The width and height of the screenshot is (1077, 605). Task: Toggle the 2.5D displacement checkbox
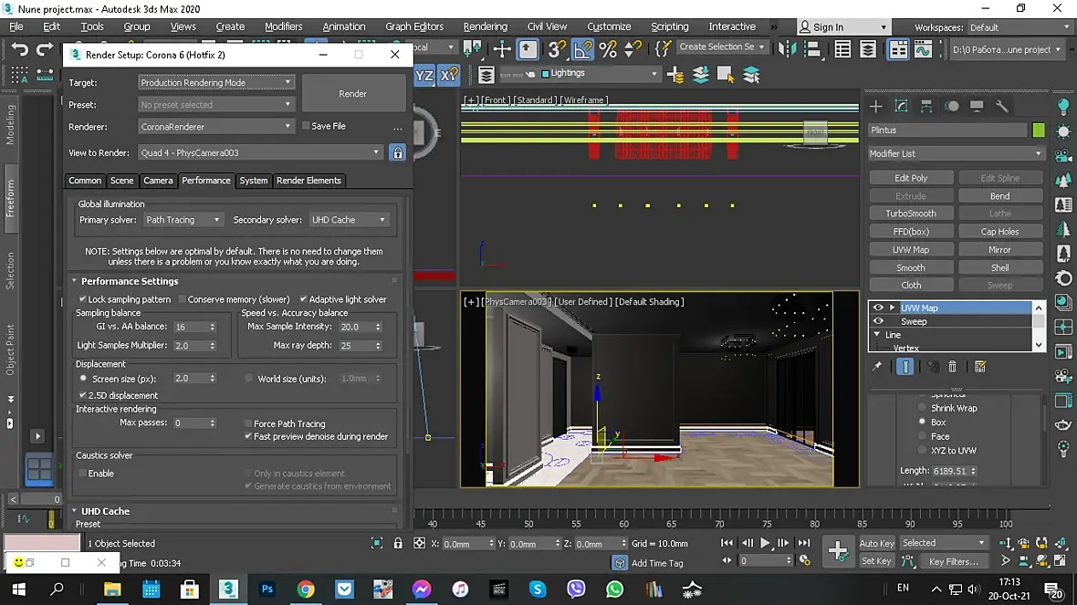84,395
